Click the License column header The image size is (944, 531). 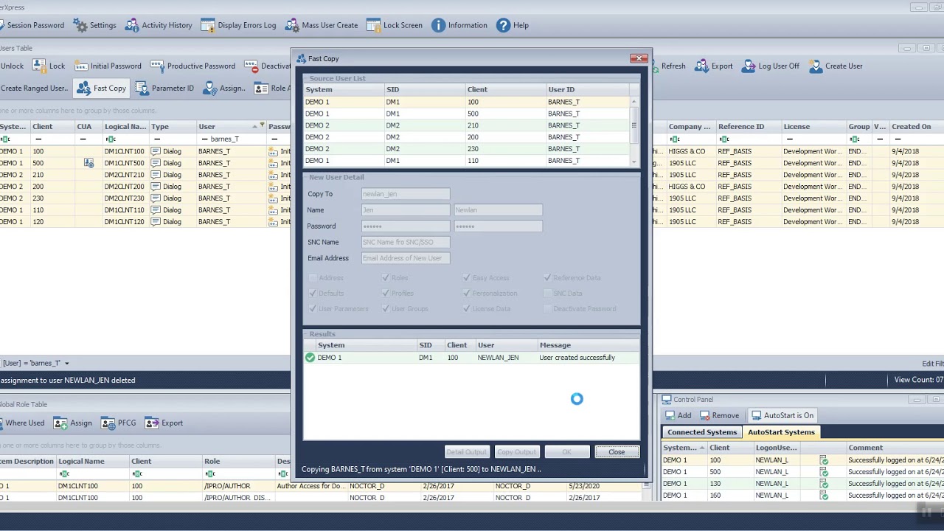click(813, 126)
